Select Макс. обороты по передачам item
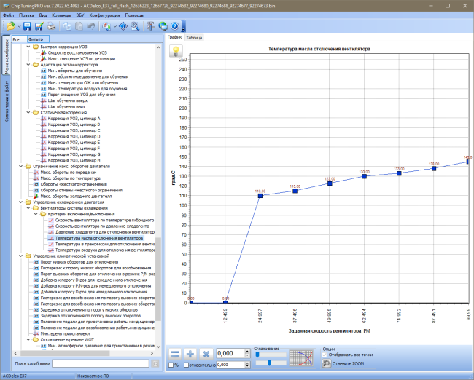The height and width of the screenshot is (380, 474). tap(69, 173)
